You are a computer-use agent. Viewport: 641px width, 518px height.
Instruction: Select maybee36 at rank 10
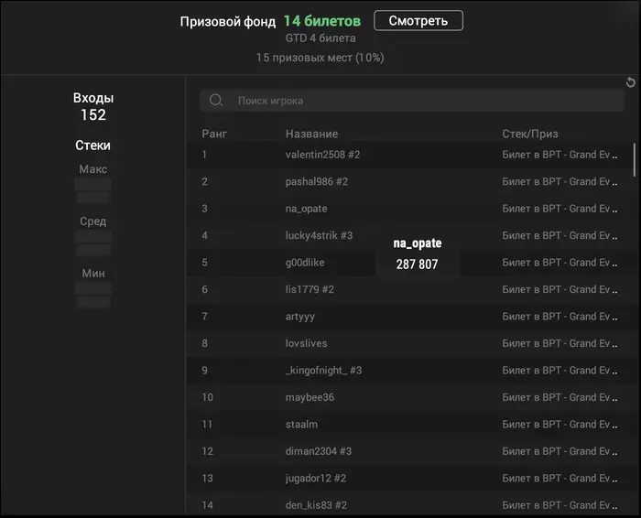310,398
